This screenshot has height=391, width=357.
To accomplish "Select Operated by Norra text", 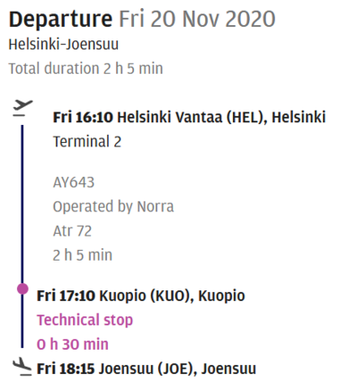I will click(113, 207).
